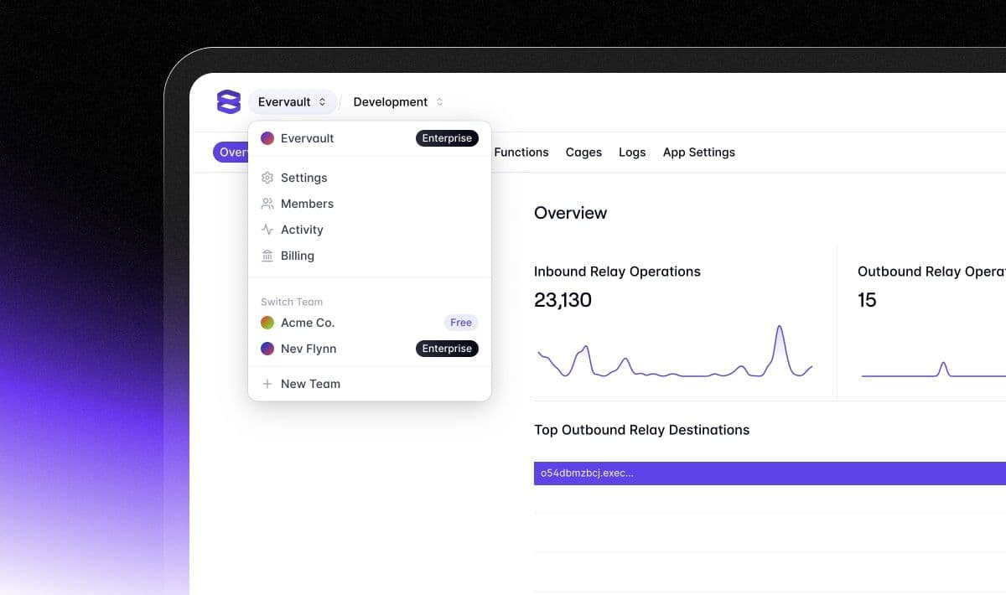The width and height of the screenshot is (1006, 595).
Task: Click the Nev Flynn team avatar
Action: [267, 349]
